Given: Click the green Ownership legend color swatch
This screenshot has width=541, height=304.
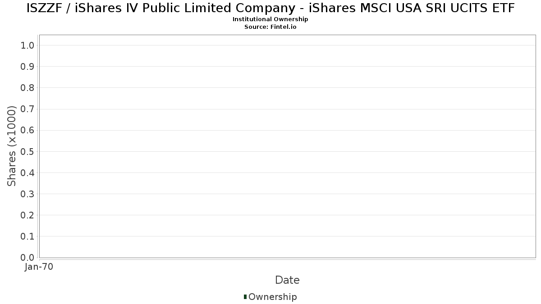Looking at the screenshot, I should pyautogui.click(x=245, y=296).
